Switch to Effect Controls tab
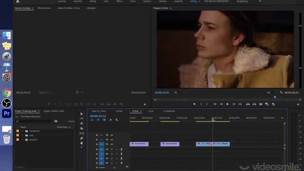The width and height of the screenshot is (304, 171). point(44,8)
